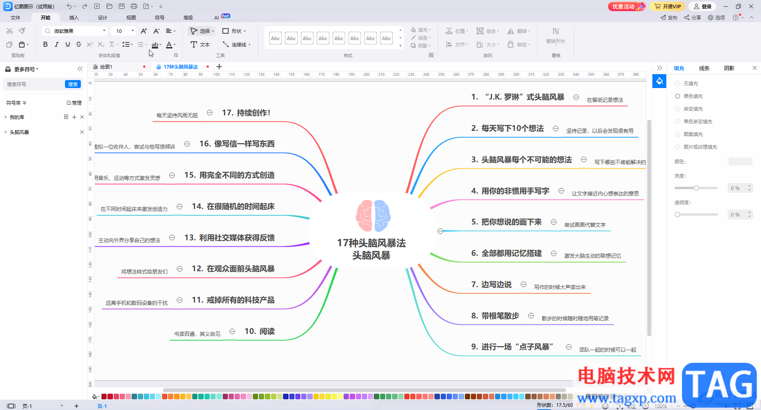
Task: Click the promotional activity button
Action: point(627,6)
